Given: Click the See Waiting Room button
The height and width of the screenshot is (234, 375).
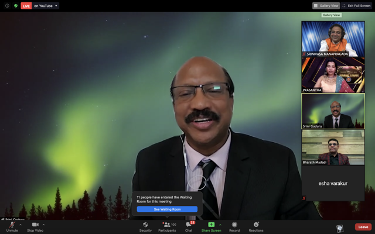Looking at the screenshot, I should click(x=167, y=209).
